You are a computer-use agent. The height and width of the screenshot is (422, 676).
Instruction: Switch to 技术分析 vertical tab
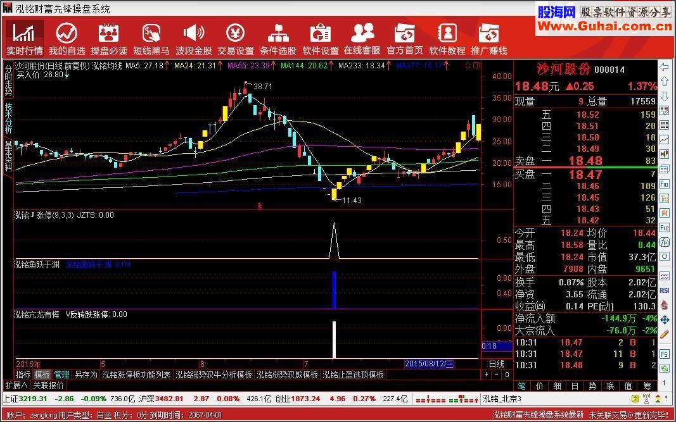point(8,118)
